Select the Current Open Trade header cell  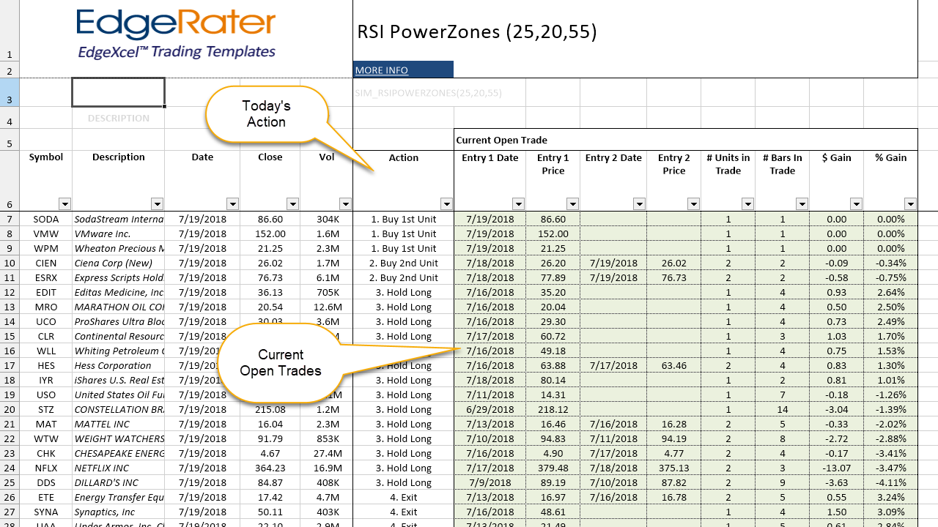[686, 140]
